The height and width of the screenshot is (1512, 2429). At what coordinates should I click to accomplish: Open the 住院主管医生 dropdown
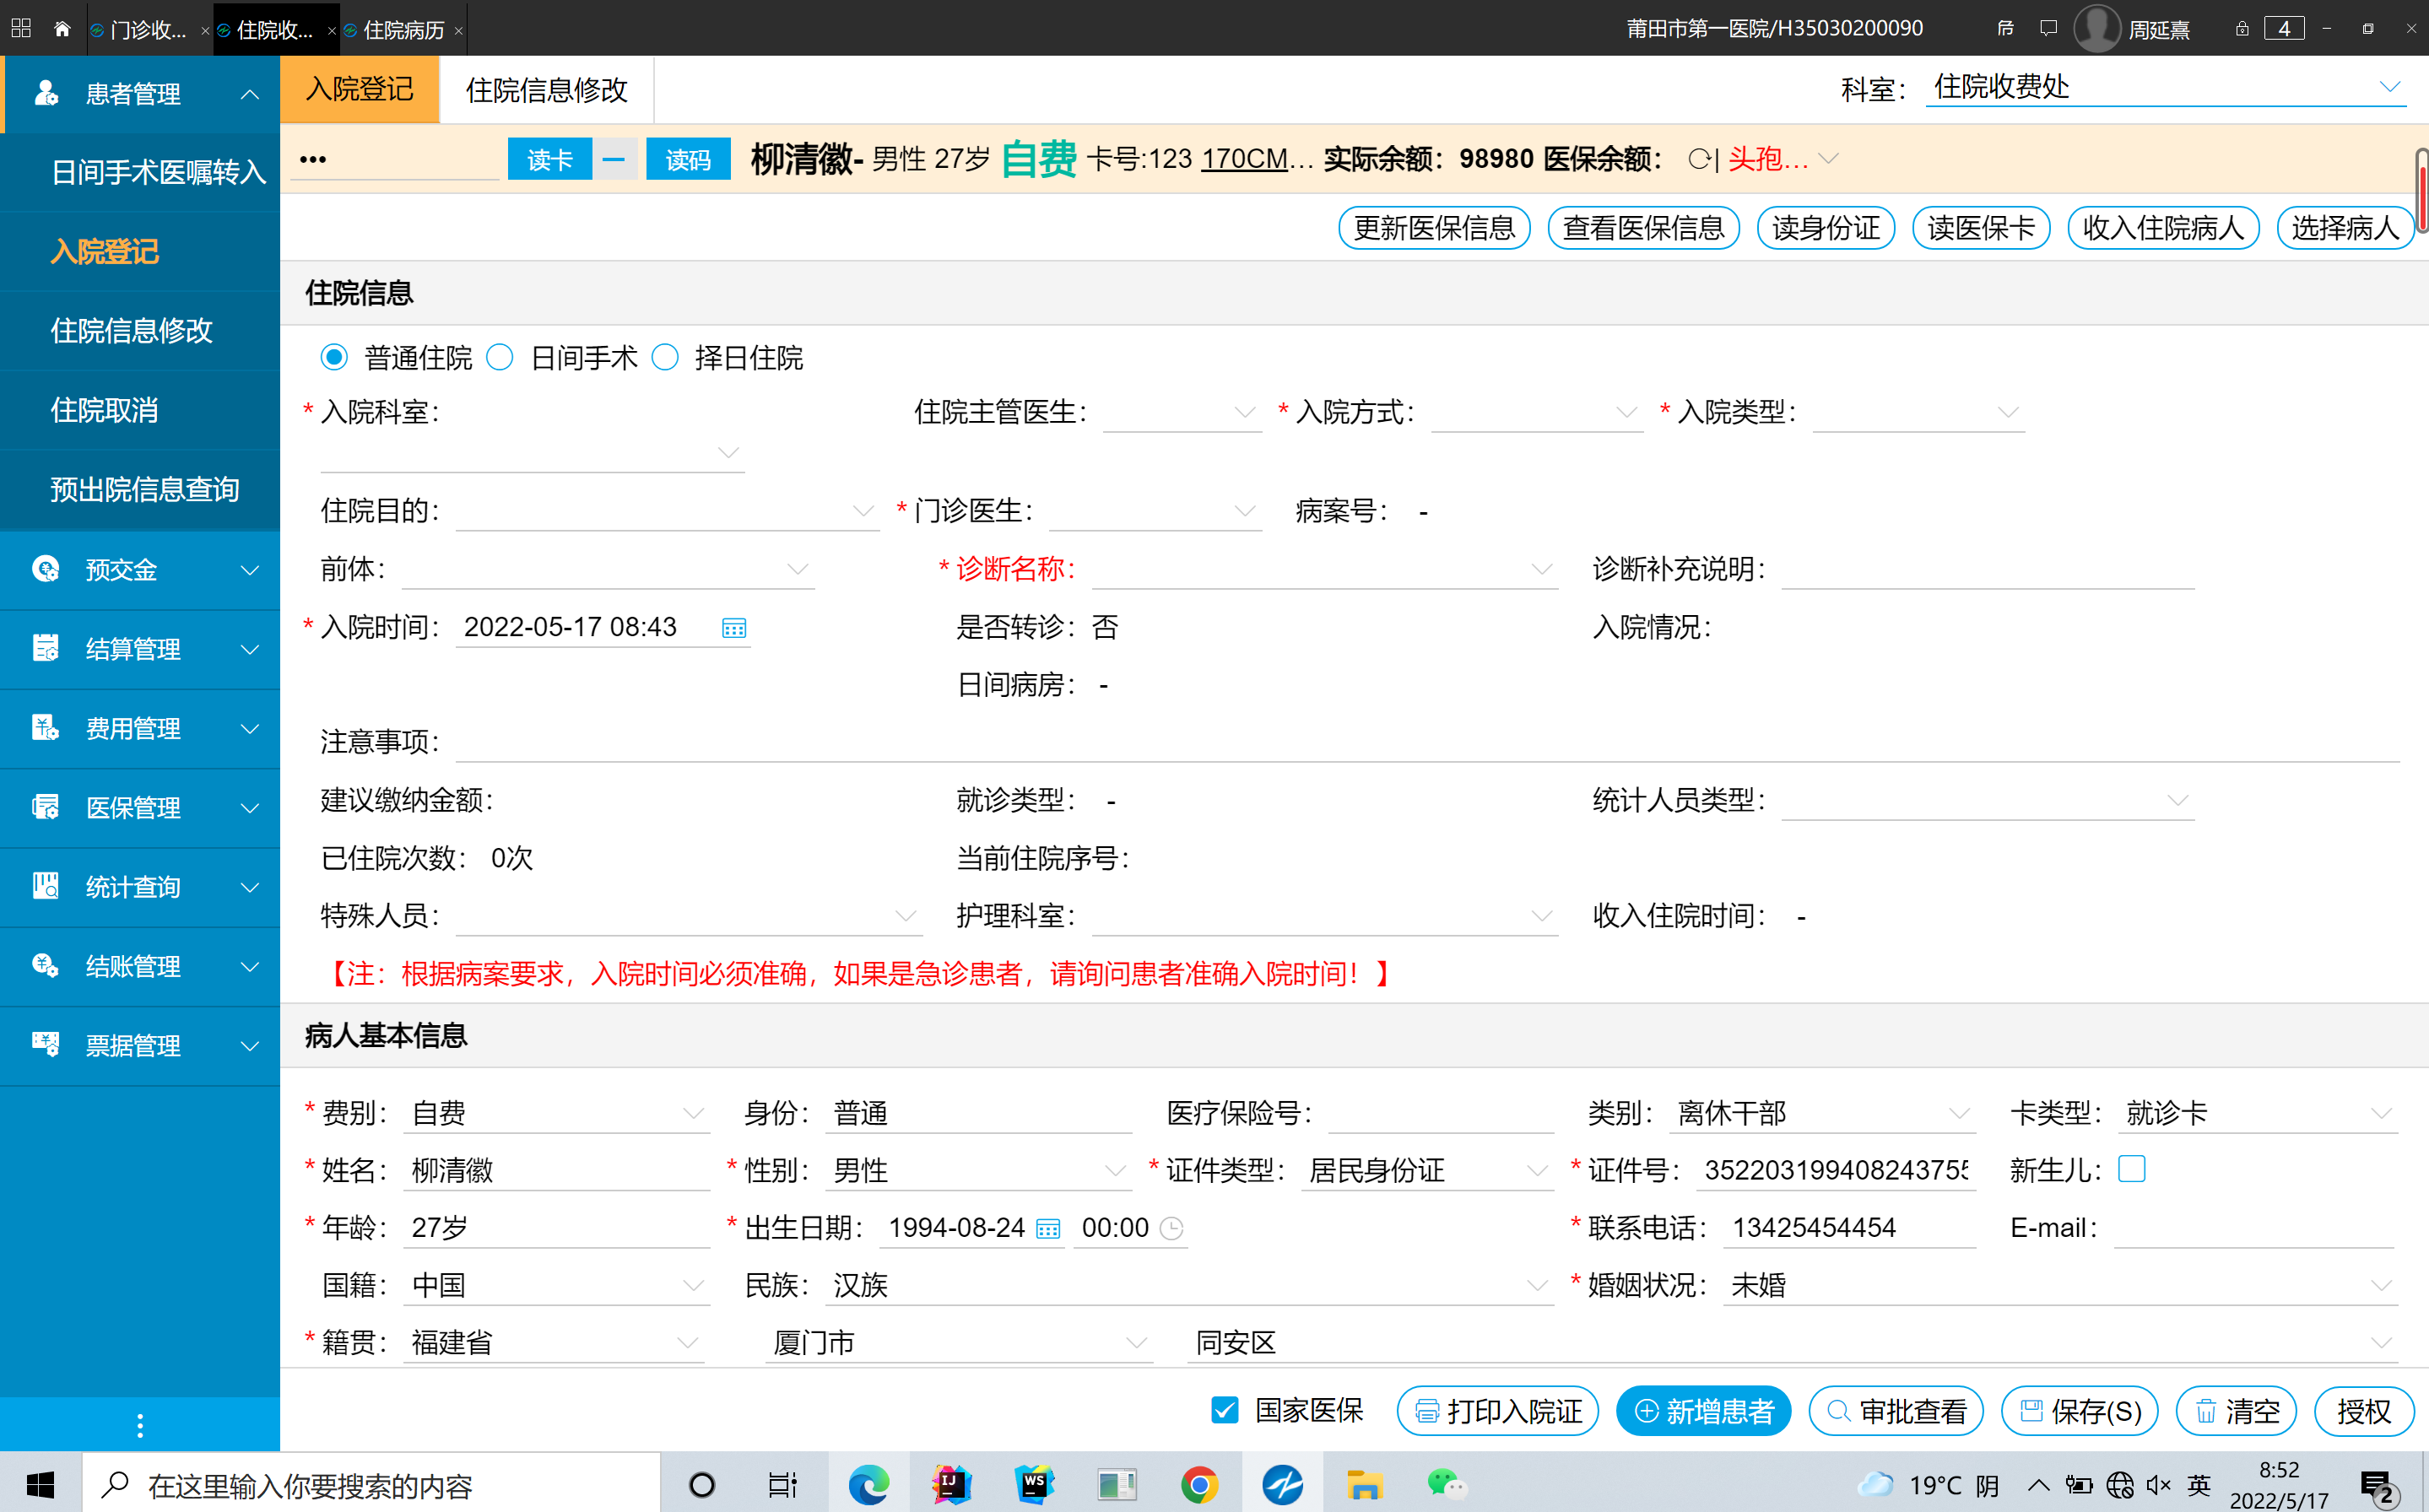point(1181,412)
